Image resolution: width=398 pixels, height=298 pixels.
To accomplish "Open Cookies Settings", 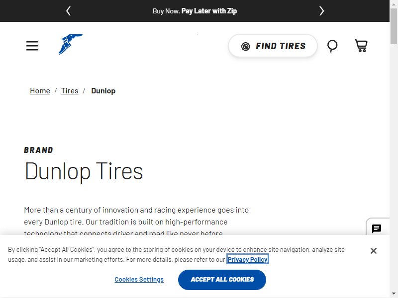I will pyautogui.click(x=139, y=280).
